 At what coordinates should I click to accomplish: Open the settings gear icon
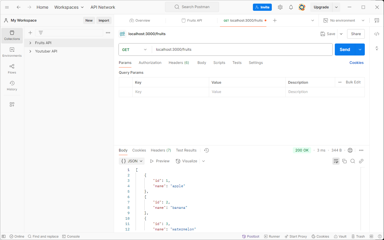(x=280, y=7)
